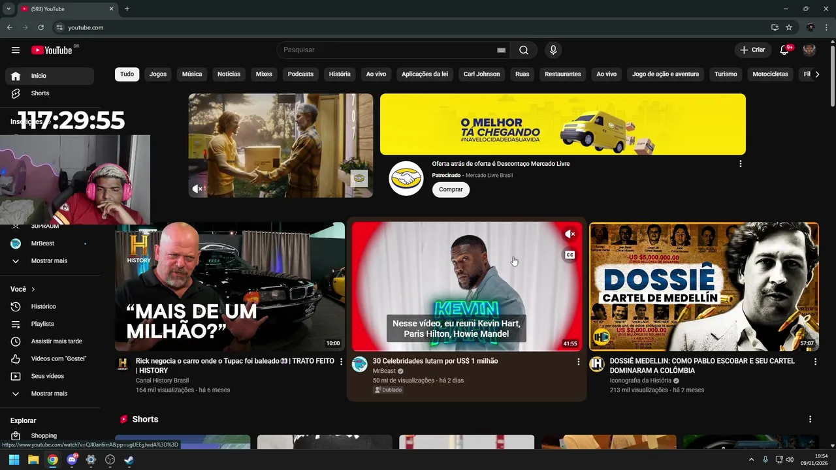The height and width of the screenshot is (470, 836).
Task: Open the on-screen keyboard icon in search box
Action: click(501, 50)
